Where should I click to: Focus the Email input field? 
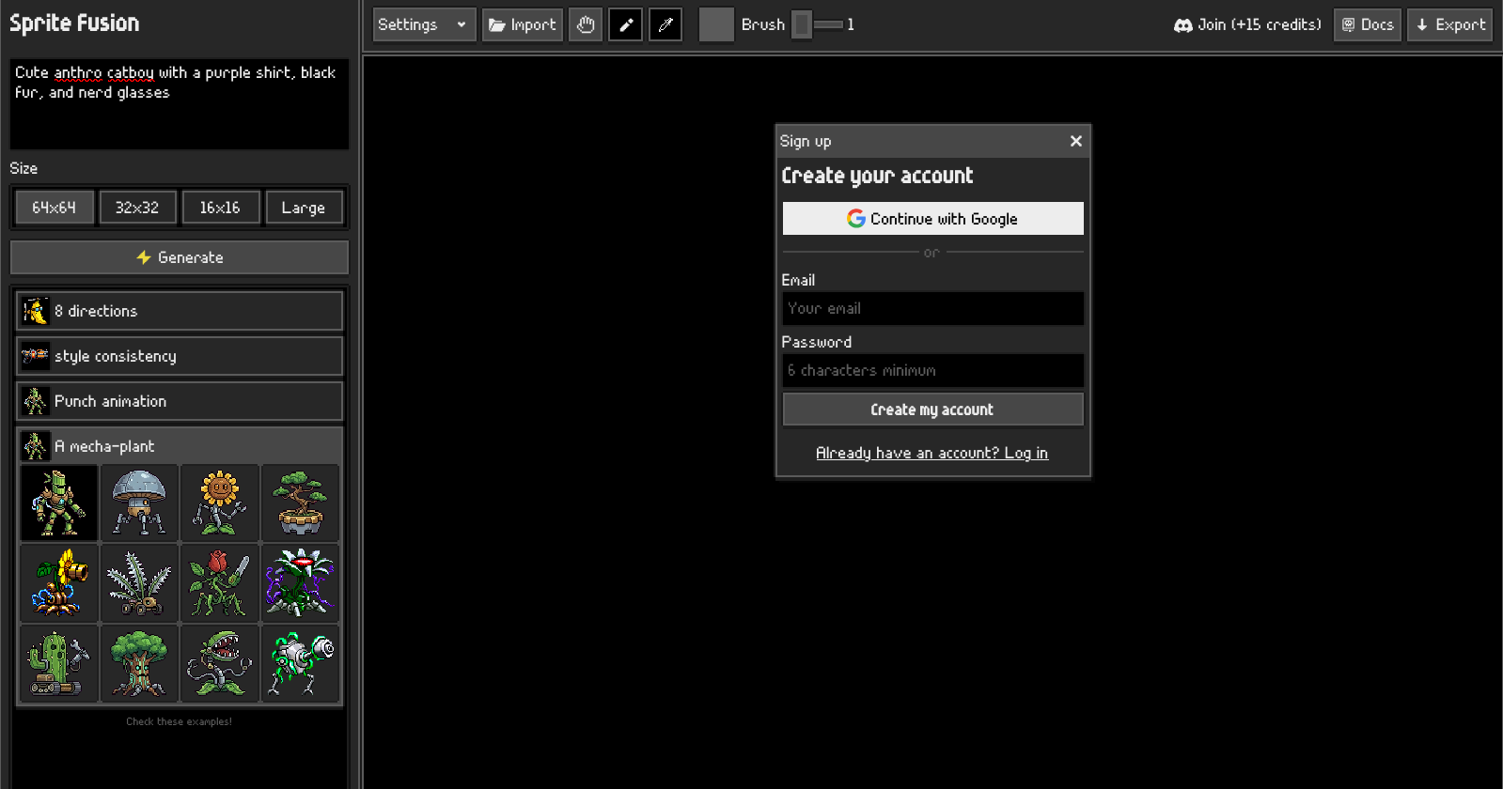tap(933, 308)
